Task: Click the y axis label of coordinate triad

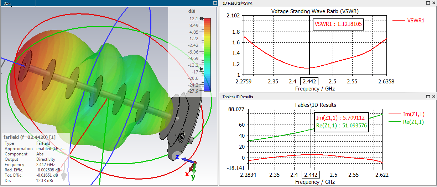Action: click(193, 177)
